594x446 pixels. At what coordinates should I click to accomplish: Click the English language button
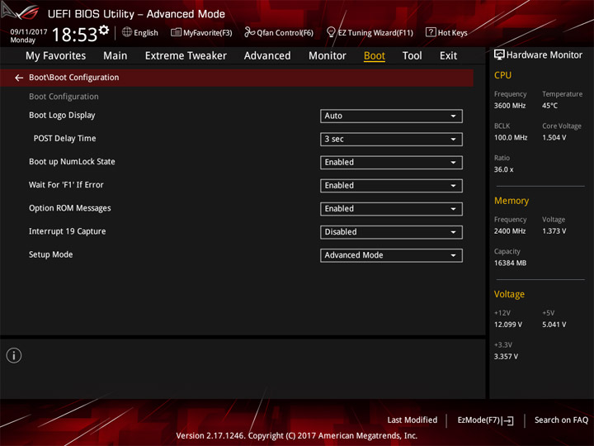pos(140,32)
